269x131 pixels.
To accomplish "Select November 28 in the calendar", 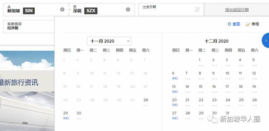I will [146, 102].
